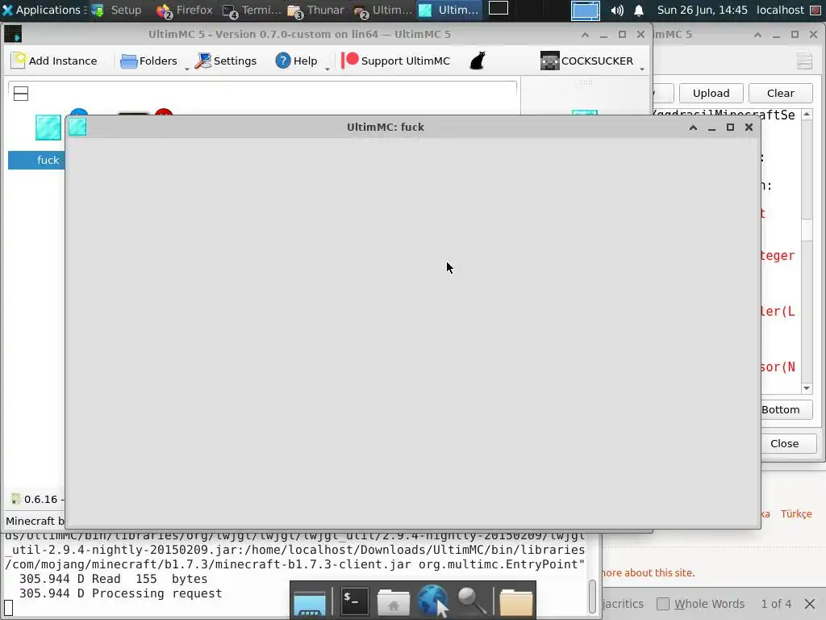Collapse the instance group using the minus icon
The height and width of the screenshot is (620, 826).
point(20,94)
